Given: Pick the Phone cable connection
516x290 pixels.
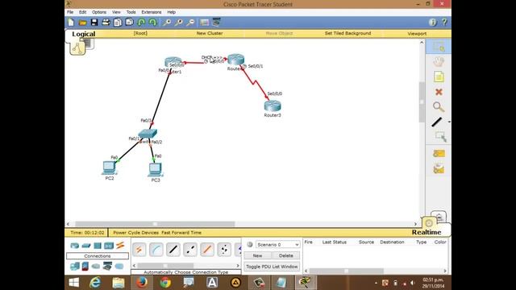Looking at the screenshot, I should (x=224, y=250).
